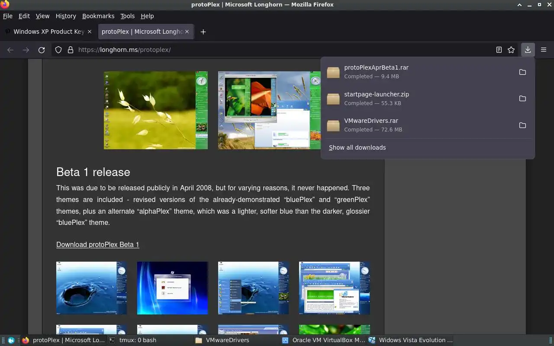Open the Help menu
Image resolution: width=554 pixels, height=346 pixels.
pyautogui.click(x=147, y=16)
